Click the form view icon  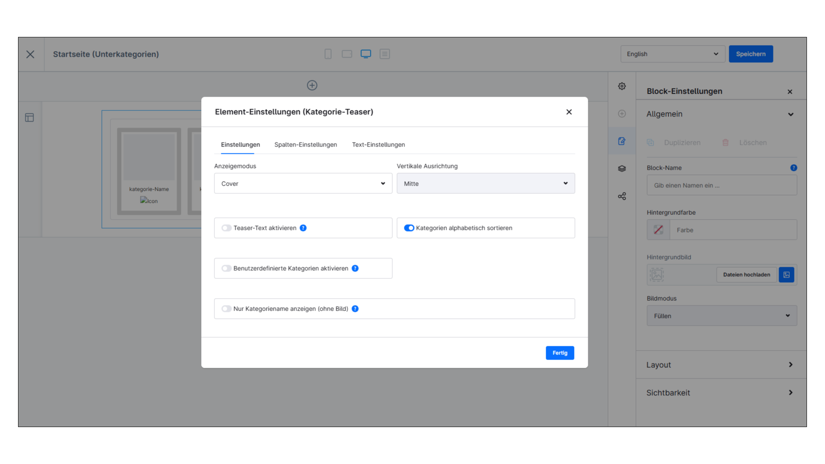pos(385,54)
